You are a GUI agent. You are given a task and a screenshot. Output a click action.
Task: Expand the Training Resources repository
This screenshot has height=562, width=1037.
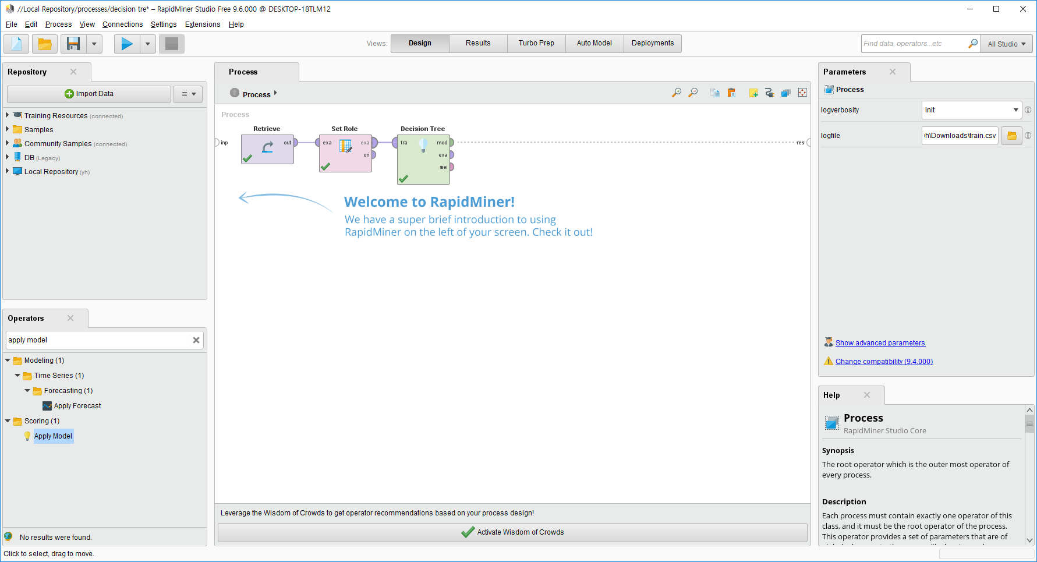tap(7, 115)
